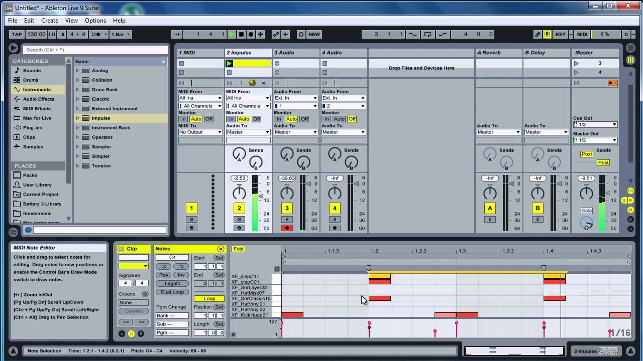Click Re-Enable Automation arrow button
The width and height of the screenshot is (643, 361).
(285, 34)
